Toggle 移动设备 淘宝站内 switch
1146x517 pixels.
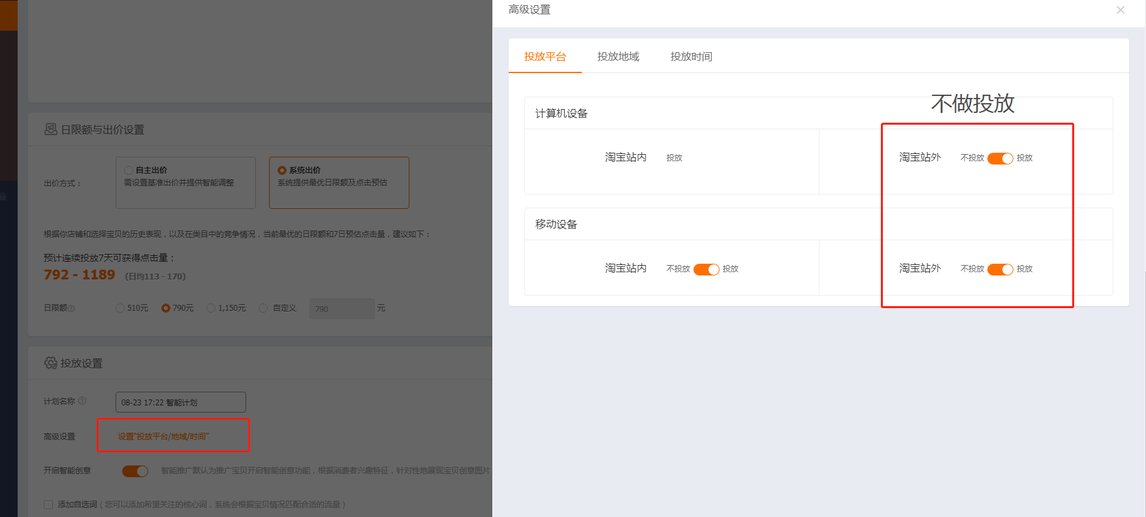click(706, 270)
